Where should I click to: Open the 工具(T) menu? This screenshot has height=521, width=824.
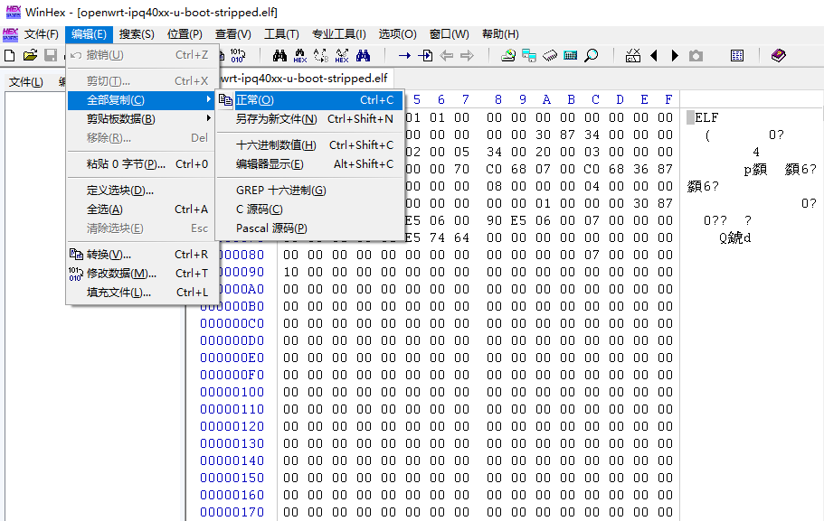click(x=281, y=34)
